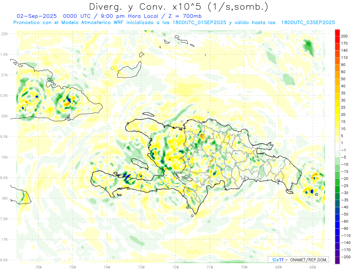Click the '21N' latitude label
Viewport: 351px width, 271px height.
pos(4,75)
